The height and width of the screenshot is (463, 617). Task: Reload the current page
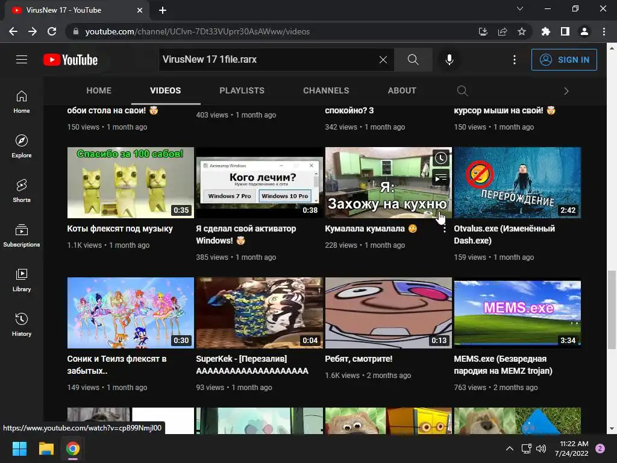pos(52,31)
